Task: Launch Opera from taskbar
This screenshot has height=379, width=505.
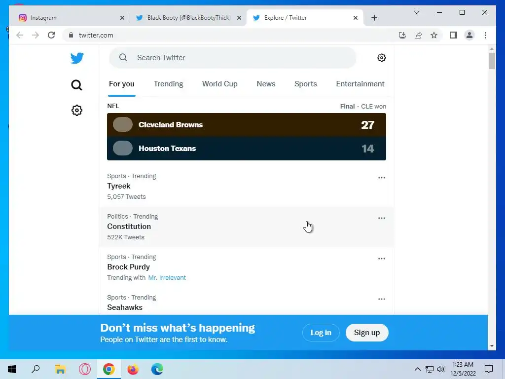Action: coord(85,369)
